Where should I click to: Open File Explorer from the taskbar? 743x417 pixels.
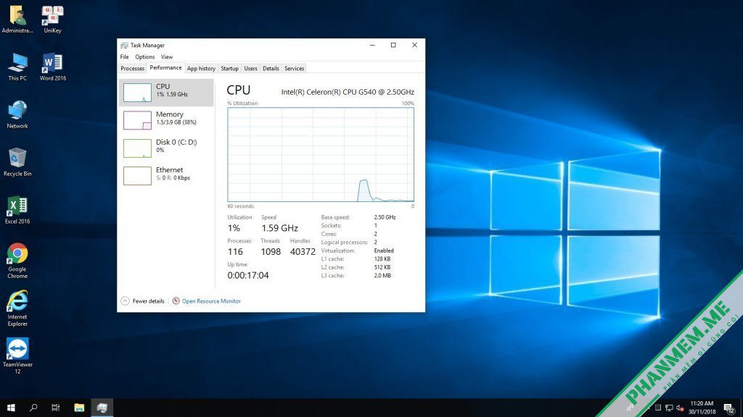79,408
